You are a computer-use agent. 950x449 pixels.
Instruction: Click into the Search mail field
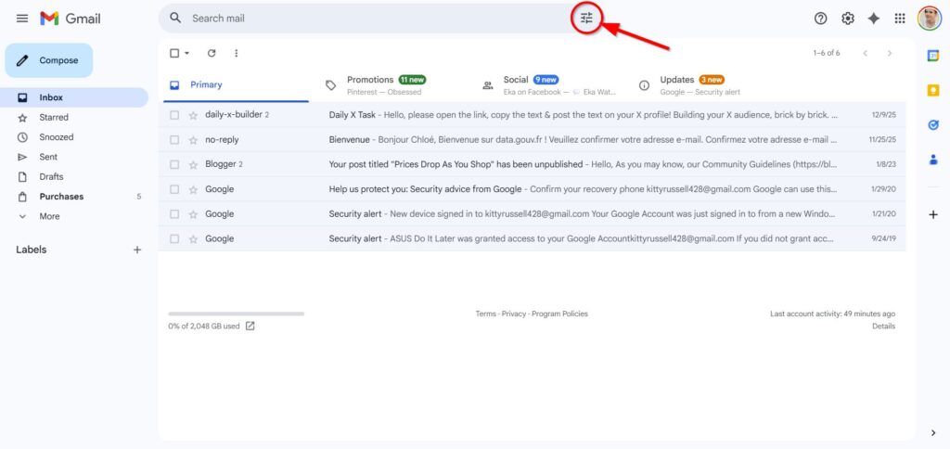coord(371,19)
